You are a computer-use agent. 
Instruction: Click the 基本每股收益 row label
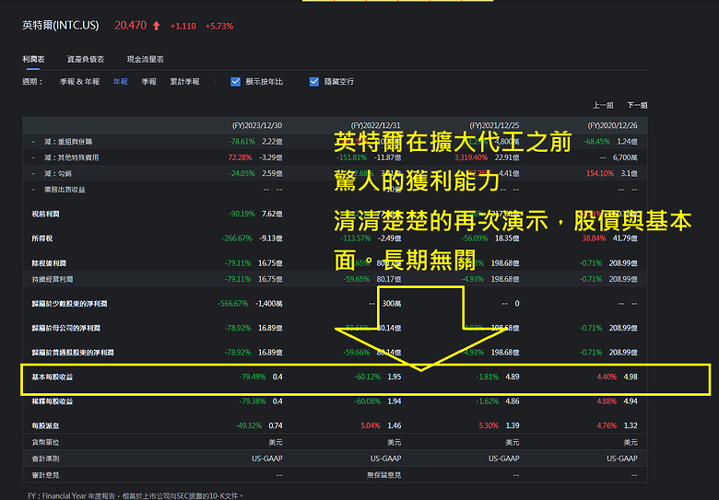click(x=53, y=377)
